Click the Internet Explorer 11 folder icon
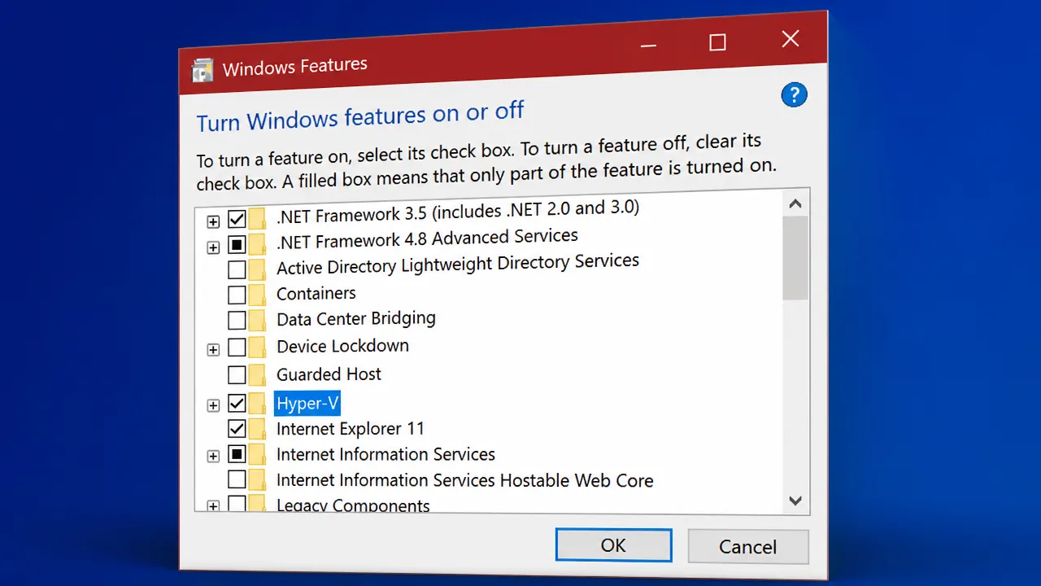The image size is (1041, 586). [x=257, y=428]
